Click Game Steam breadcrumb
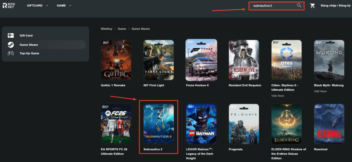 coord(141,29)
